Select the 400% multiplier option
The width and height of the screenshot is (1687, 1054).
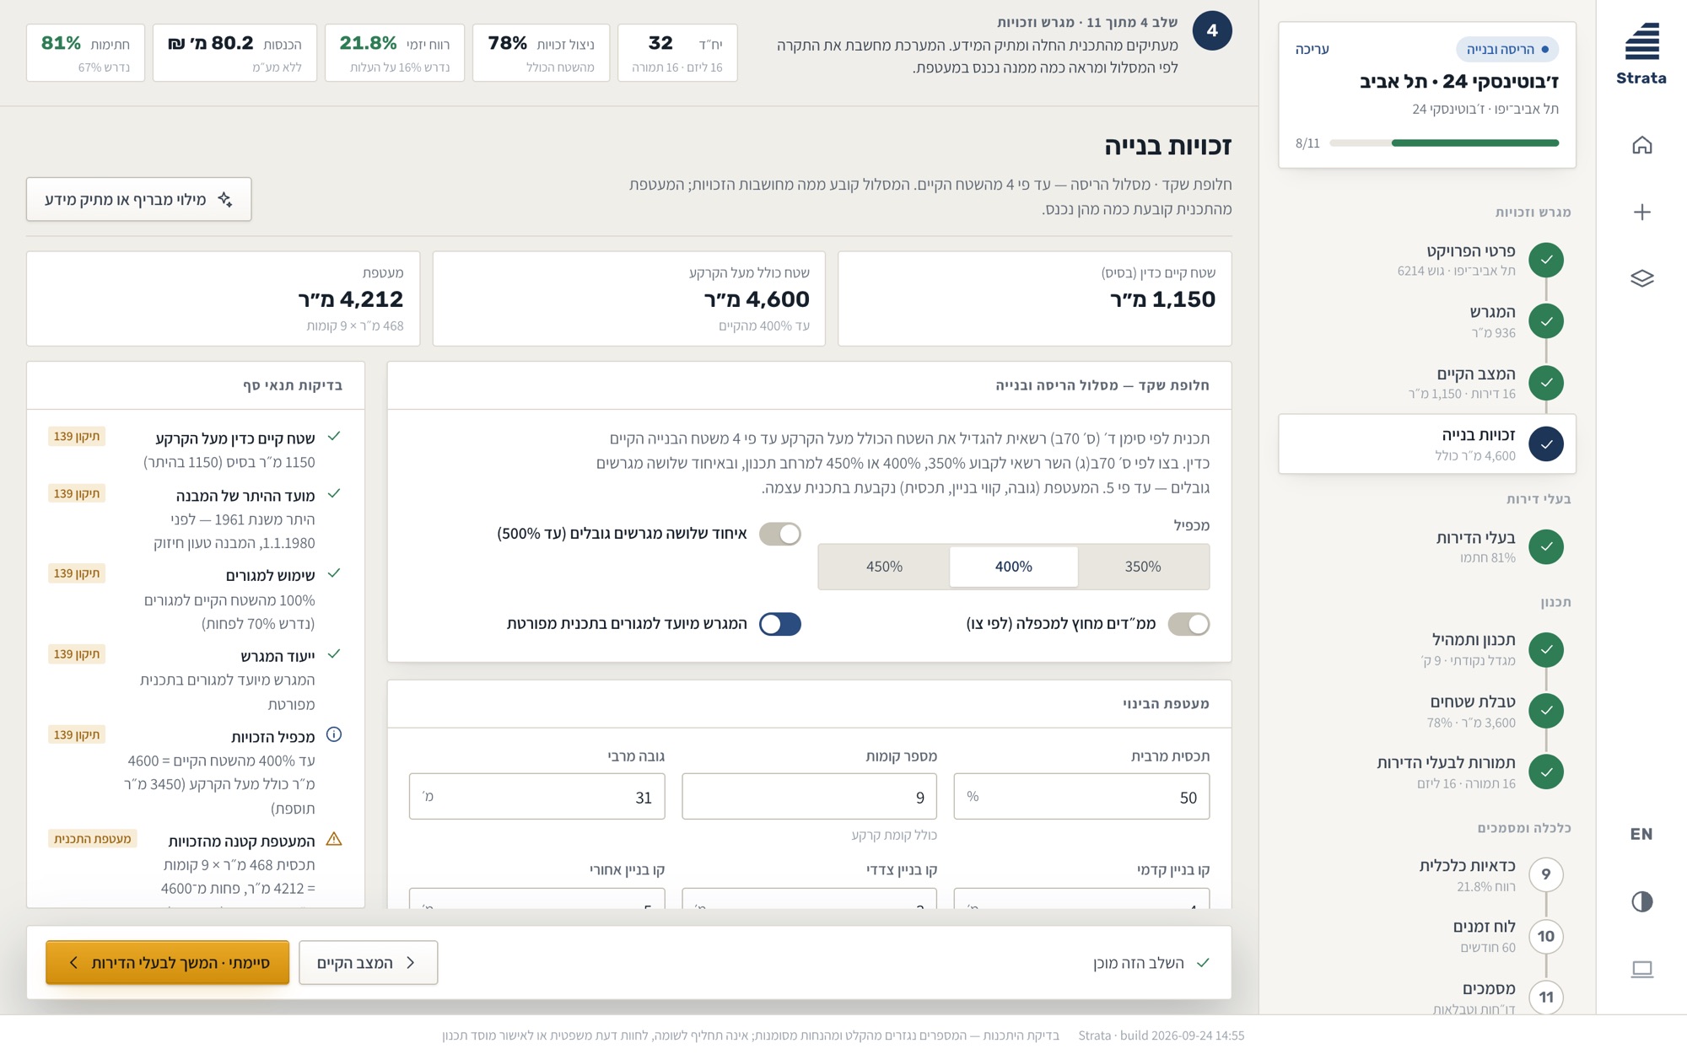[x=1013, y=567]
